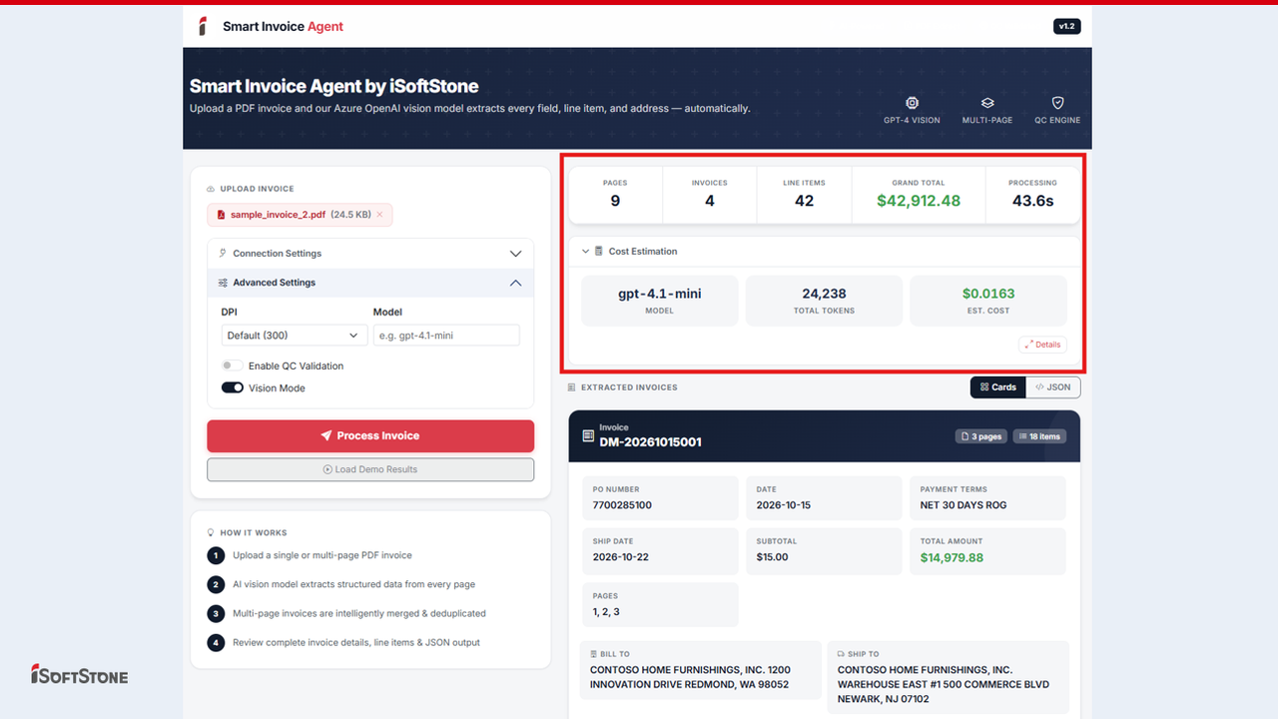Screen dimensions: 1278x719
Task: Collapse the Cost Estimation panel chevron
Action: [586, 252]
